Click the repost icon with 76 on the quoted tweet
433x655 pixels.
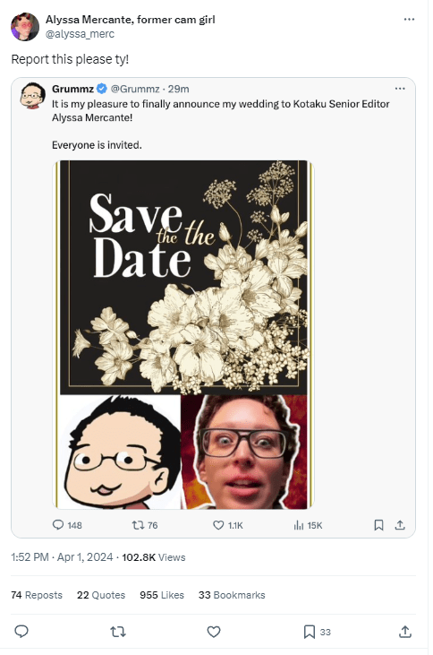tap(138, 525)
